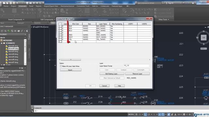Toggle snap mode icon on status bar

[140, 114]
